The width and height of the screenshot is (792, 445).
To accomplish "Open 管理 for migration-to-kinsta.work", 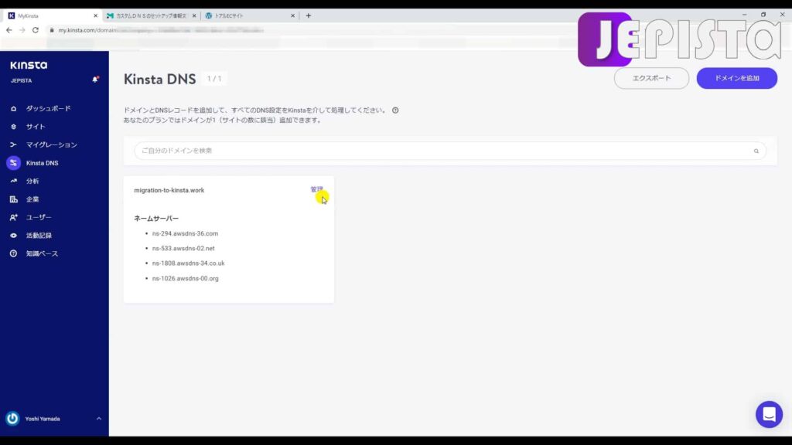I will click(x=315, y=188).
